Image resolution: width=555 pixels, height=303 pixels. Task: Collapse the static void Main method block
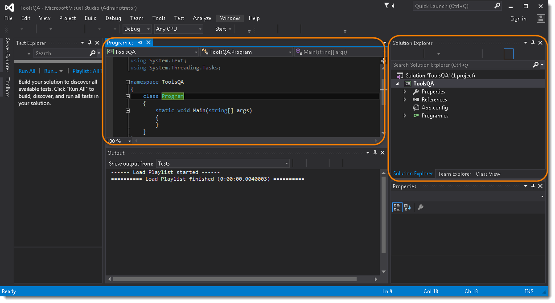[127, 110]
